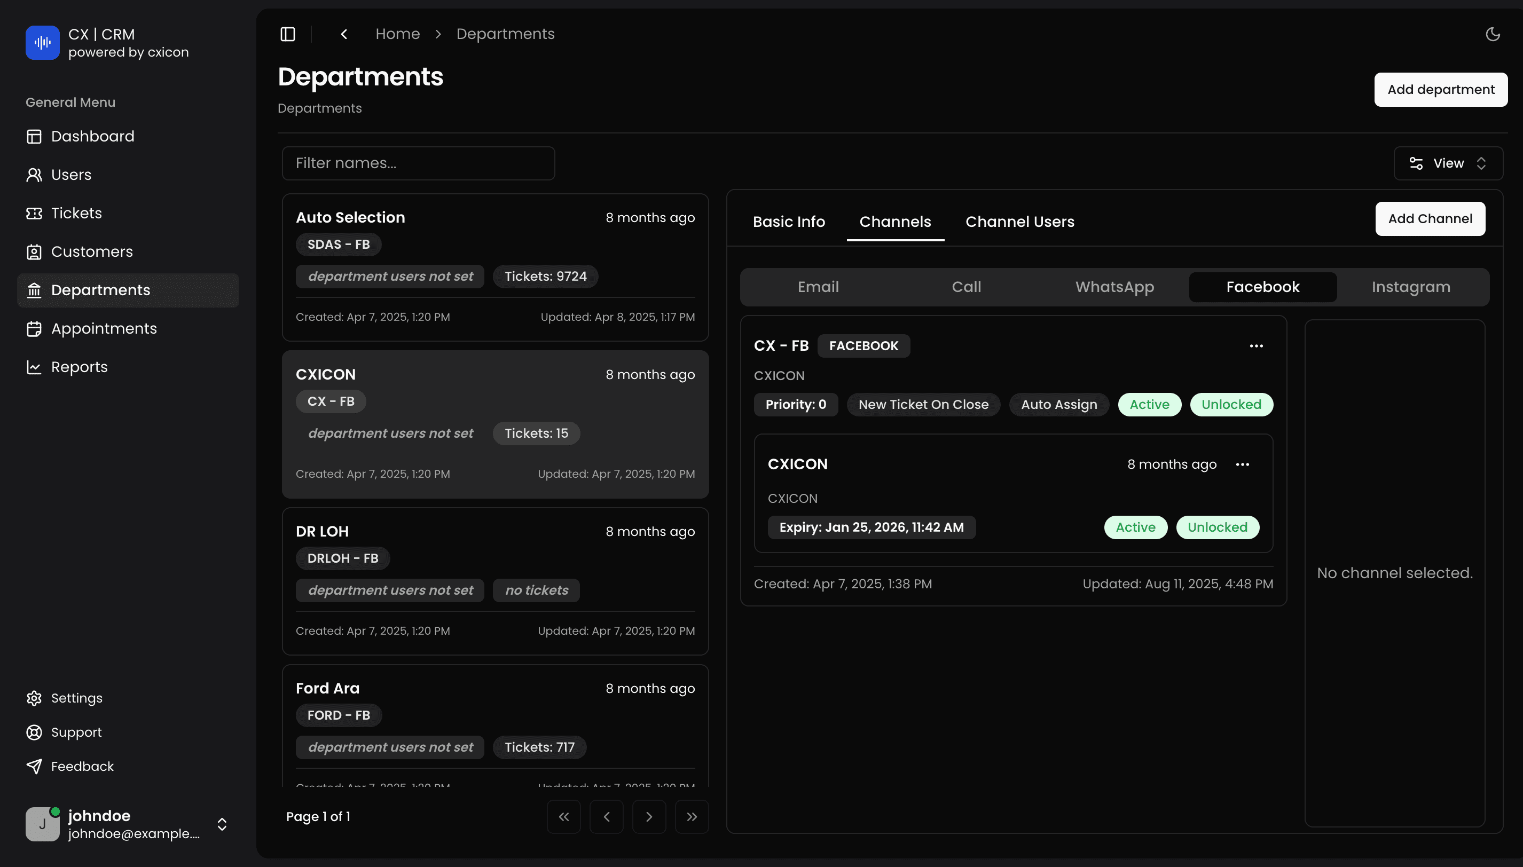Select the WhatsApp channel type tab

coord(1114,287)
